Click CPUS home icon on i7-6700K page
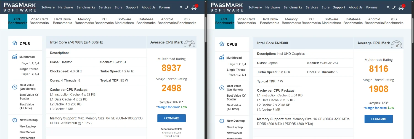 15,43
